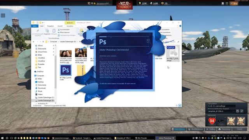
Task: Click the Explorer up-one-level arrow
Action: coord(43,42)
